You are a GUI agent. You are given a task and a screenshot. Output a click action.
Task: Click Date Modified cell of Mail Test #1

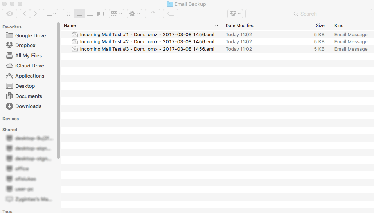(239, 34)
